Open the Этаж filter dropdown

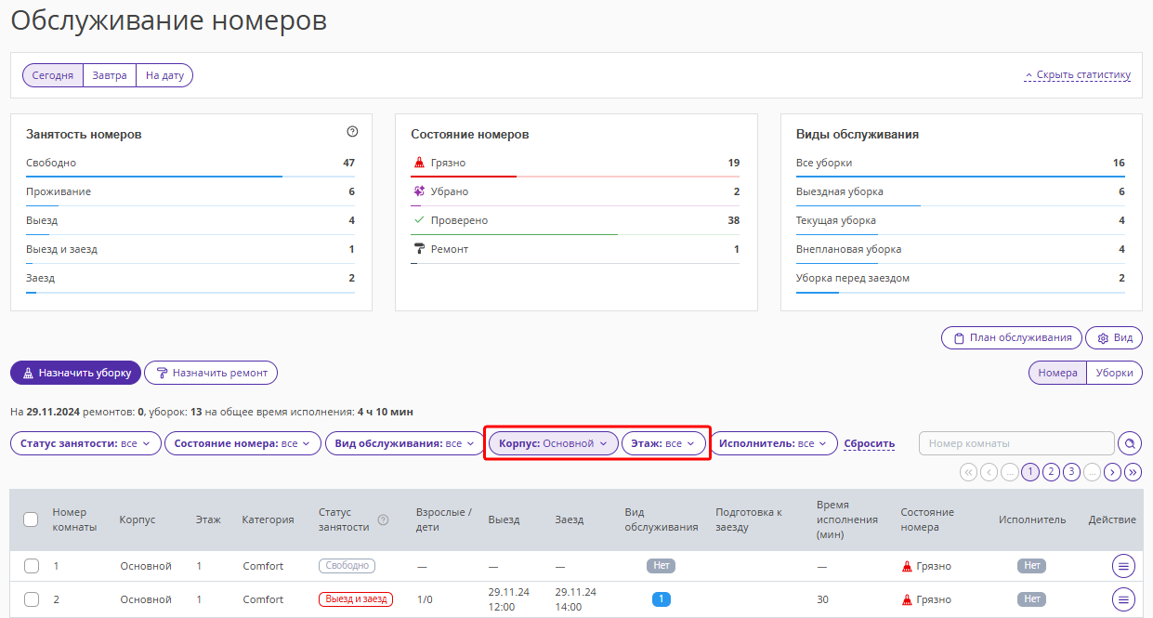663,444
